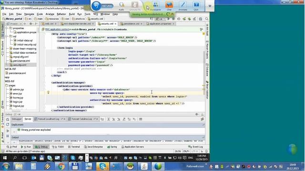305x171 pixels.
Task: Open the Participants panel in the meeting toolbar
Action: (156, 6)
